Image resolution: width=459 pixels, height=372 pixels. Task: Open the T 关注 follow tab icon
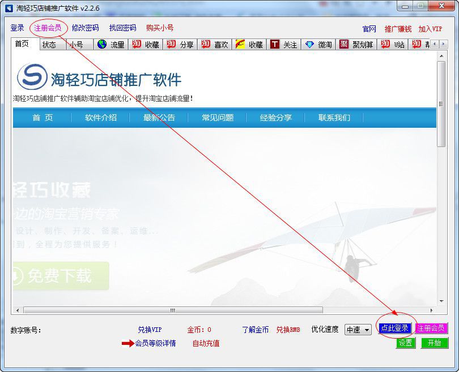pos(274,45)
